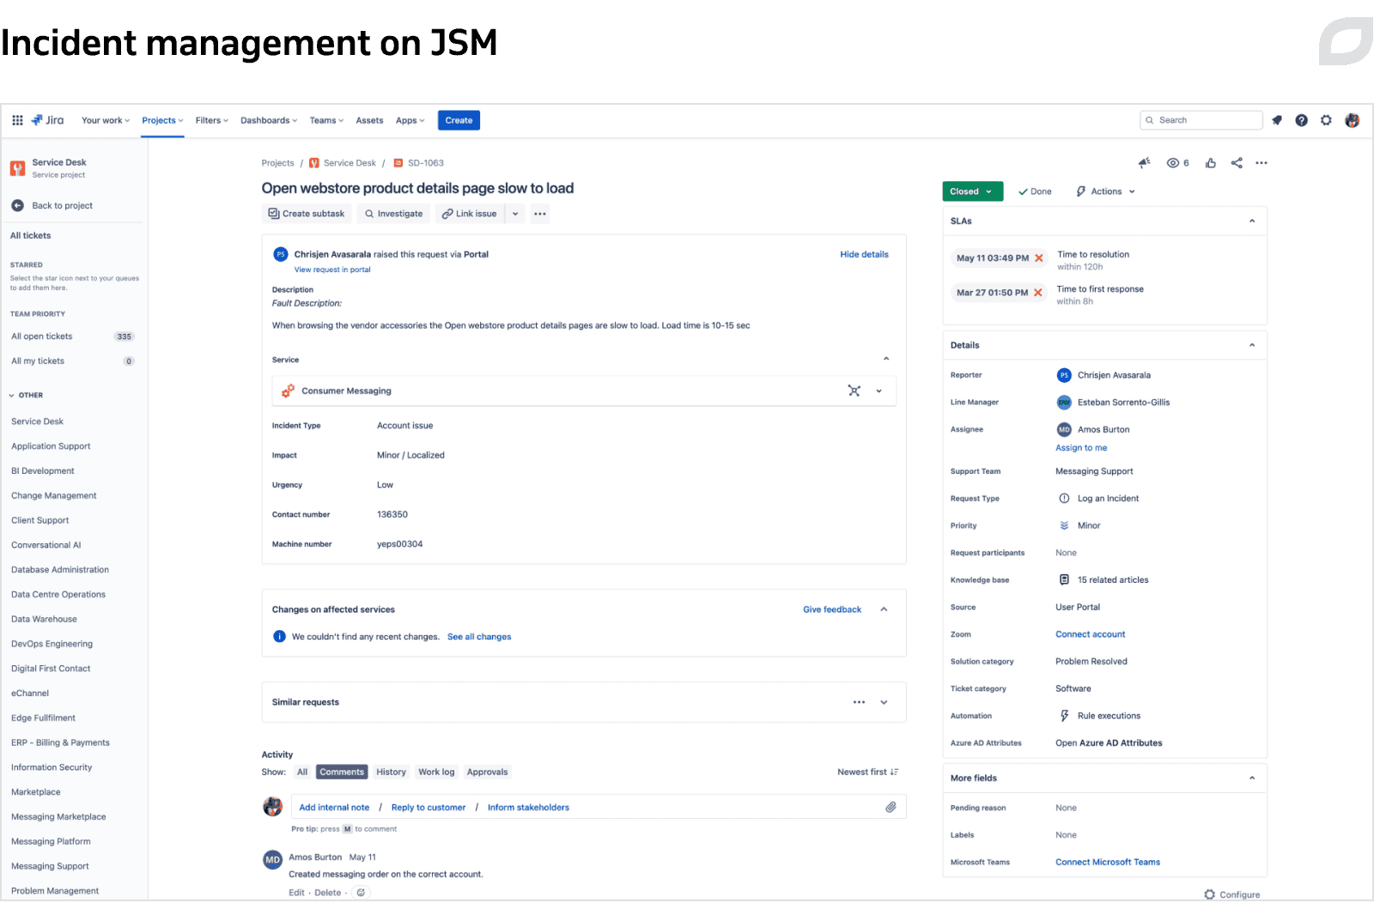Click the blue Create button
Image resolution: width=1374 pixels, height=903 pixels.
coord(459,120)
